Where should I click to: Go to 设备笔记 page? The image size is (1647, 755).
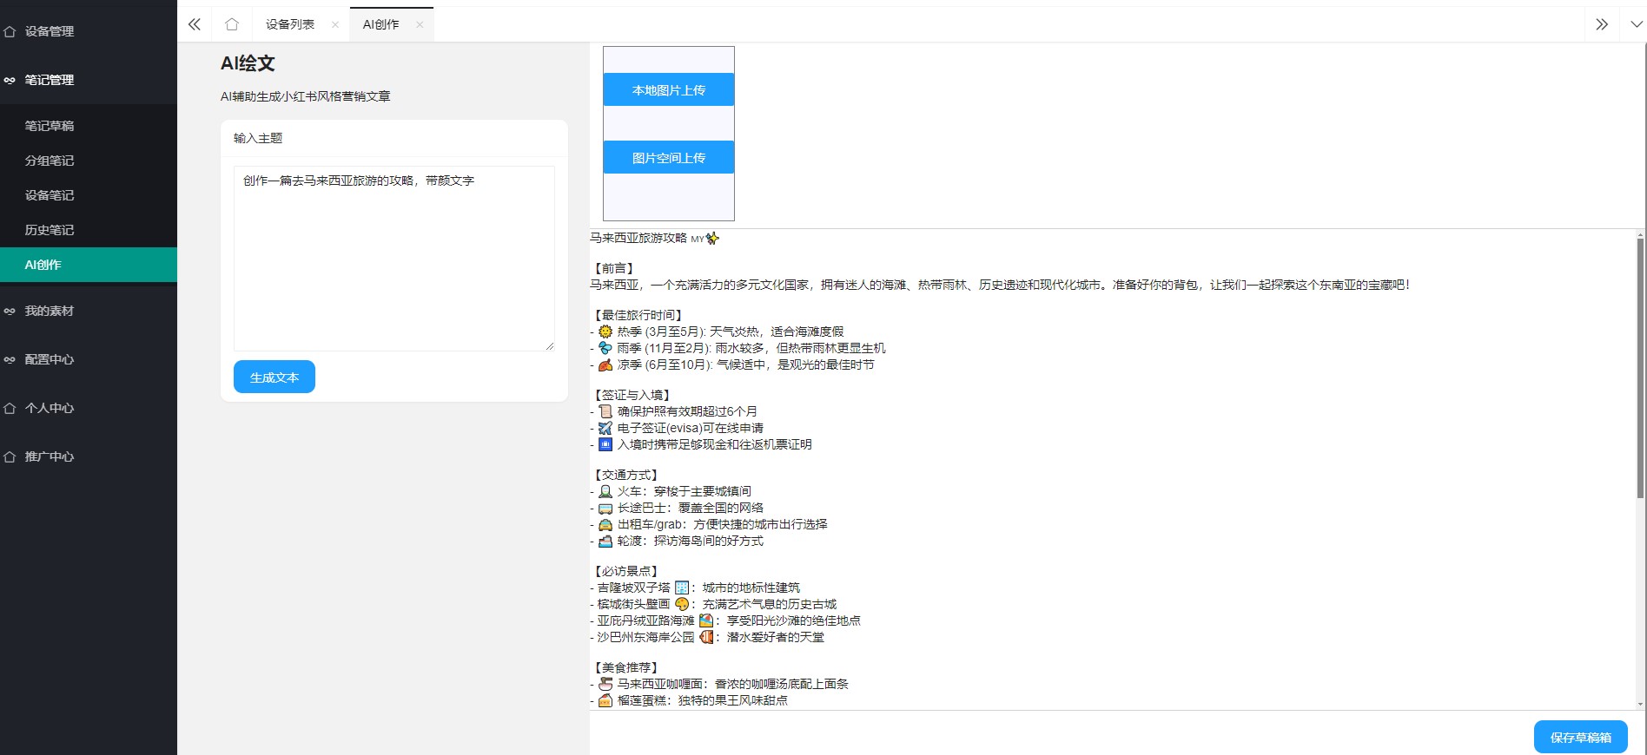(x=50, y=195)
